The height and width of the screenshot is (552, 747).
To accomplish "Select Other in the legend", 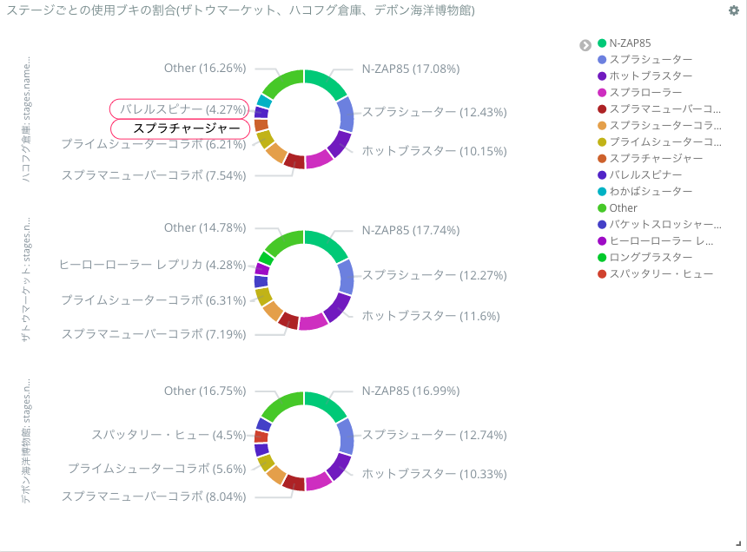I will tap(623, 208).
